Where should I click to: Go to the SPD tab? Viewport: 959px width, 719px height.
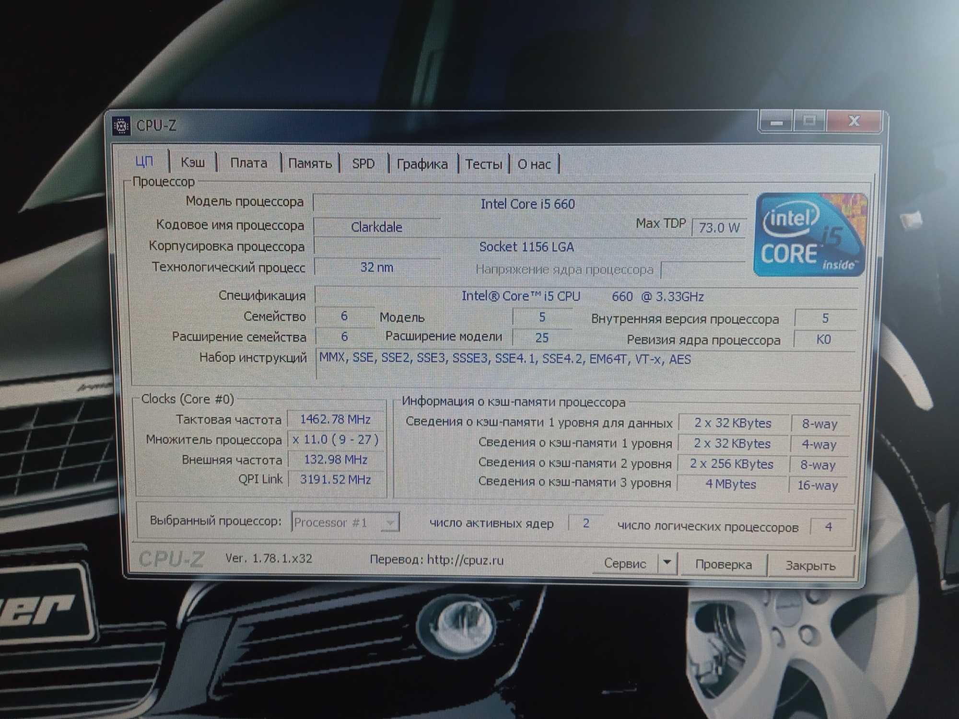click(x=363, y=164)
